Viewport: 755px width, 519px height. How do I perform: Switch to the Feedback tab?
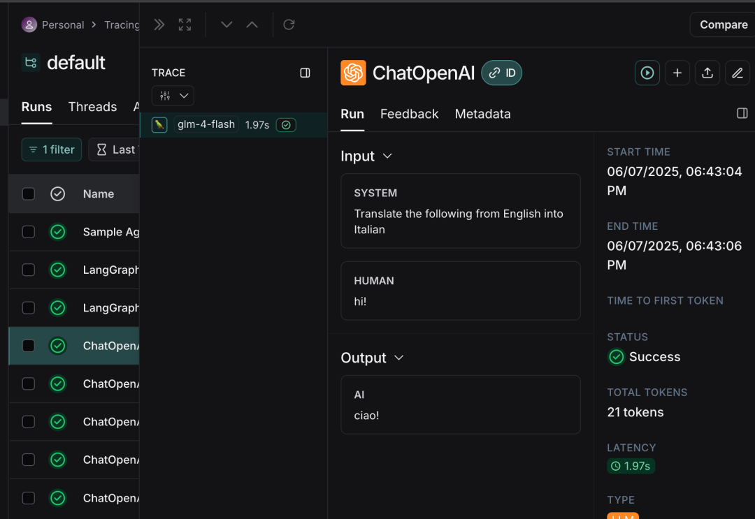click(x=409, y=114)
